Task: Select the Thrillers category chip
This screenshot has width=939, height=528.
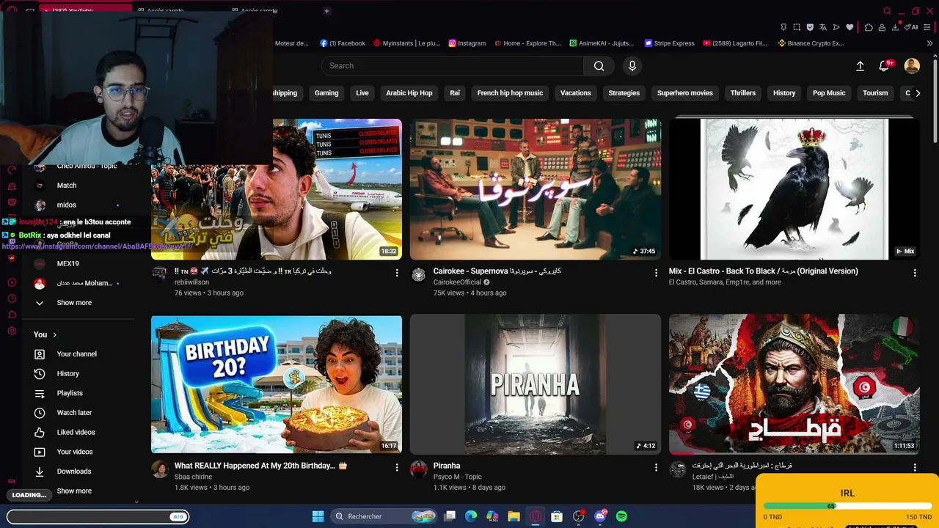Action: click(743, 93)
